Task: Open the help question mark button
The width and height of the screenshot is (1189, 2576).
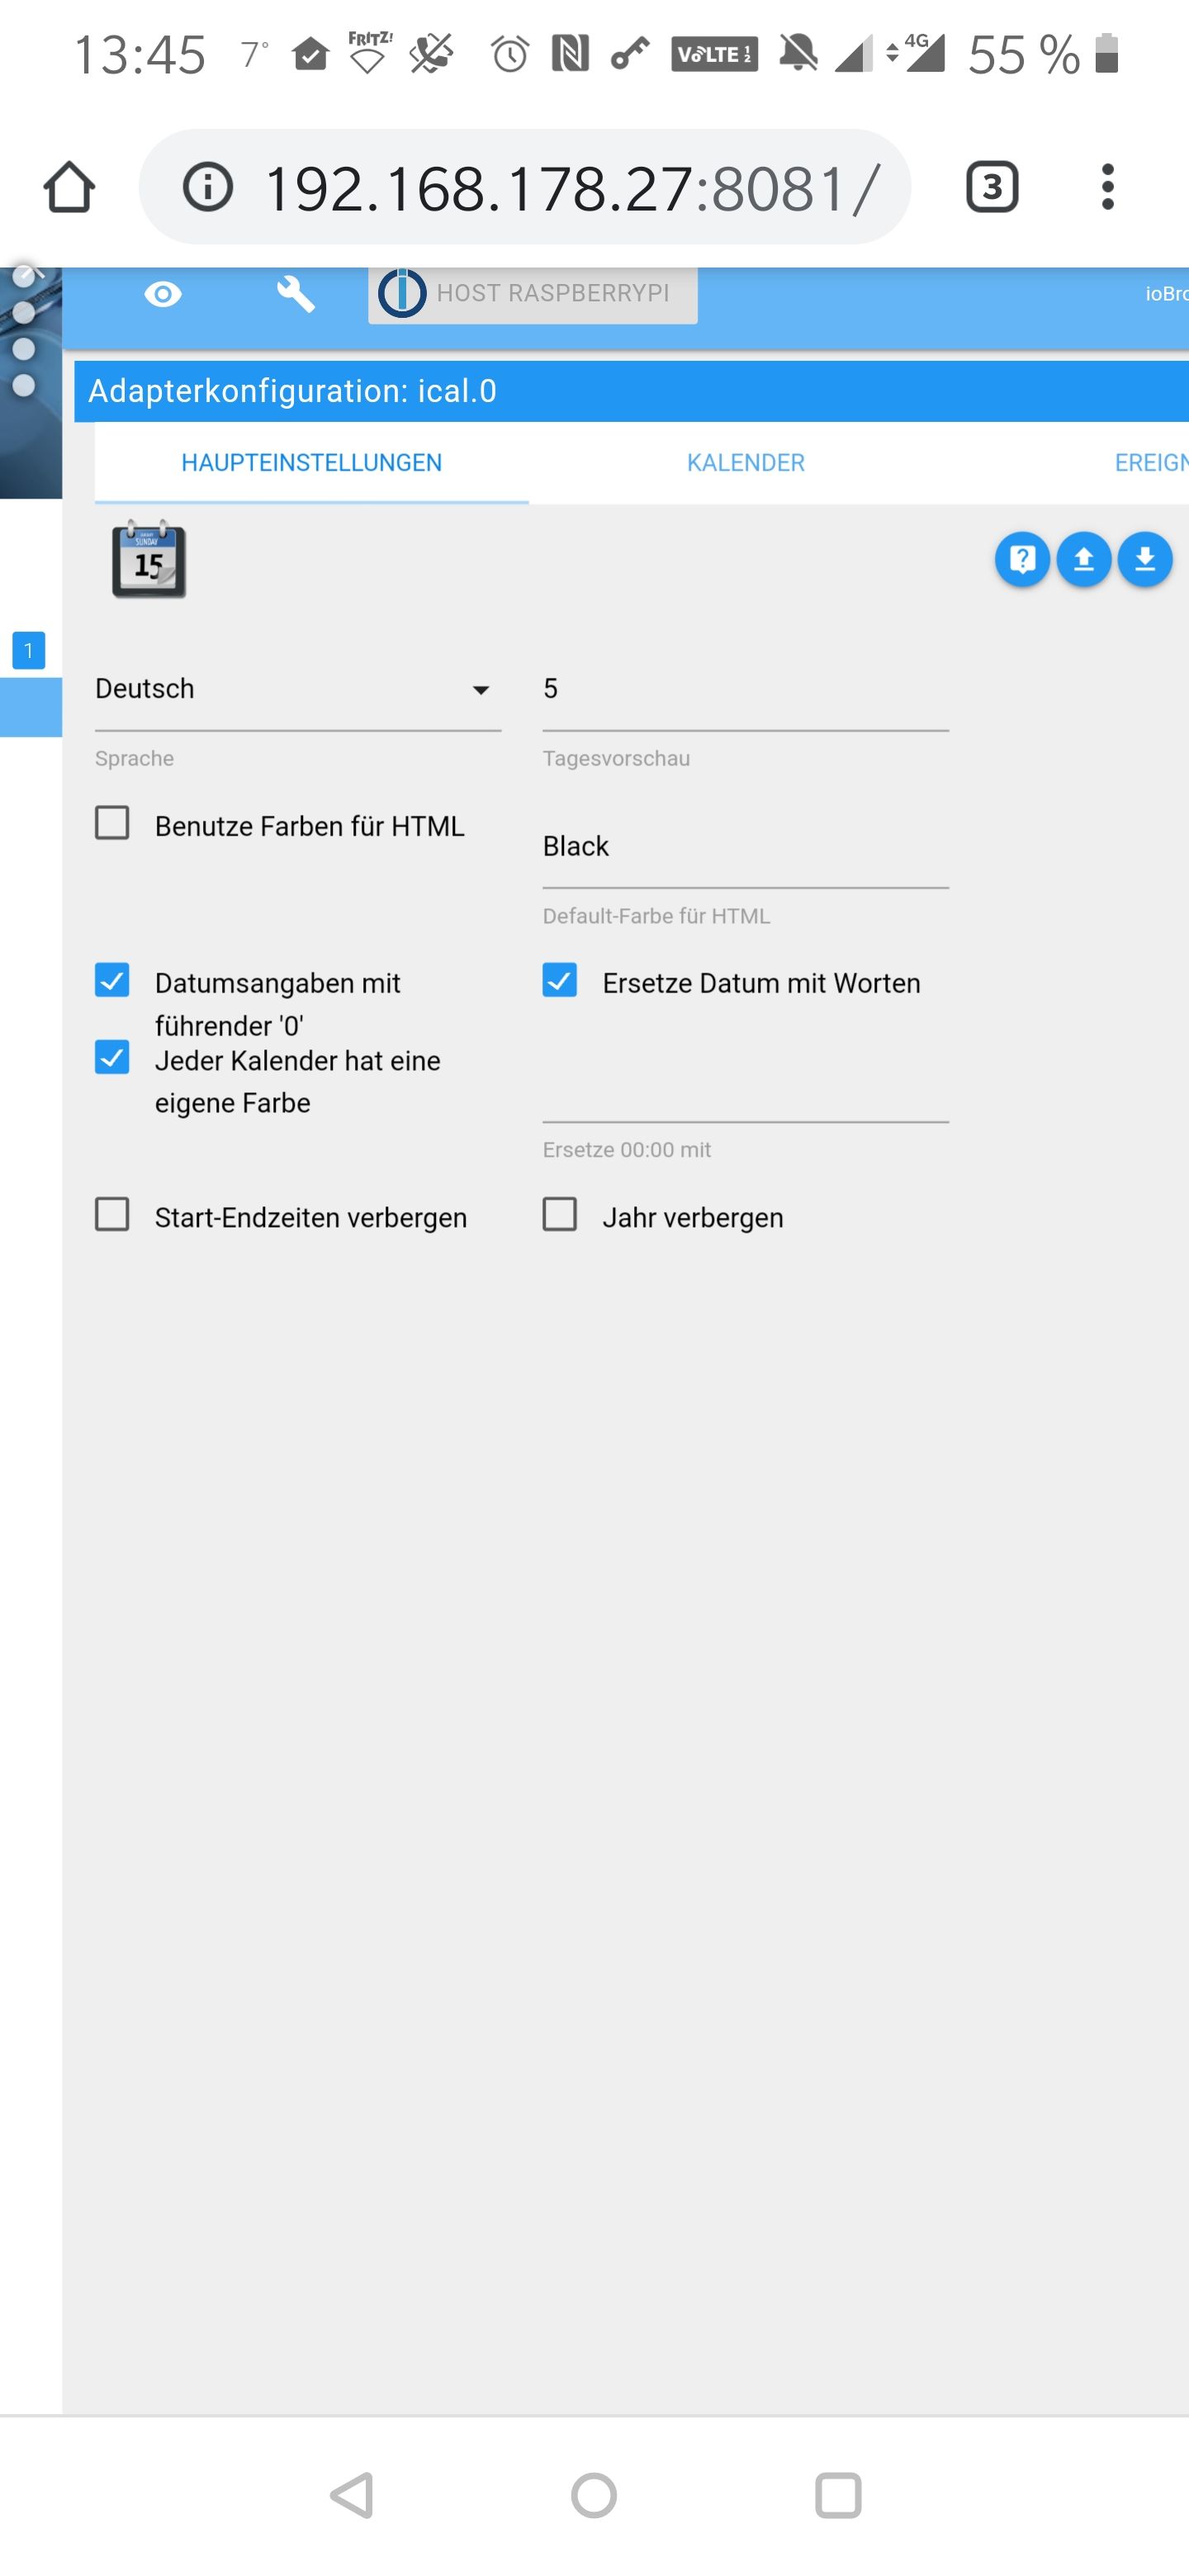Action: point(1022,559)
